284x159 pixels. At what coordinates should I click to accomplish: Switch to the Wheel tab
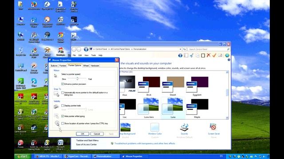click(x=86, y=66)
